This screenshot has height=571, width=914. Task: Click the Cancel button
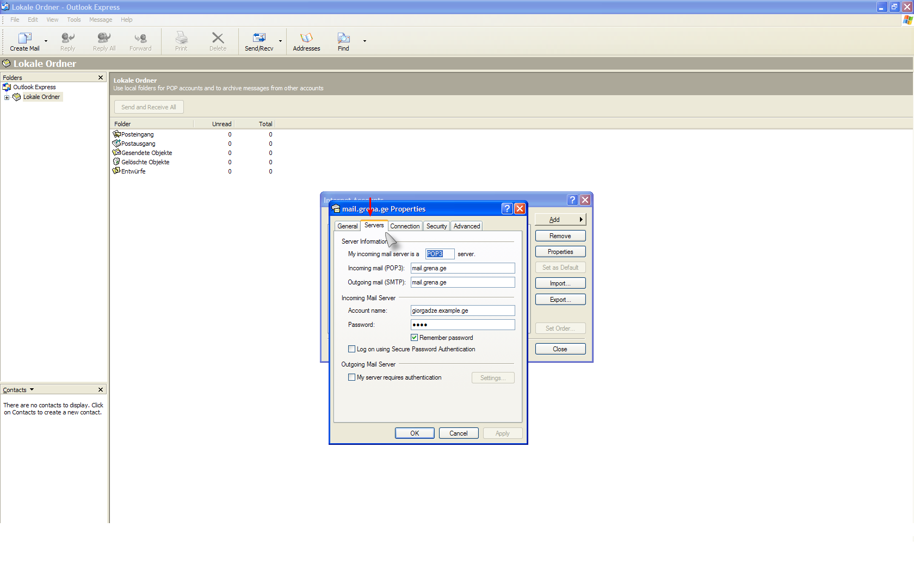[x=458, y=433]
